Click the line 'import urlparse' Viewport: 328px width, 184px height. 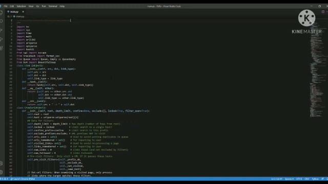pos(27,43)
